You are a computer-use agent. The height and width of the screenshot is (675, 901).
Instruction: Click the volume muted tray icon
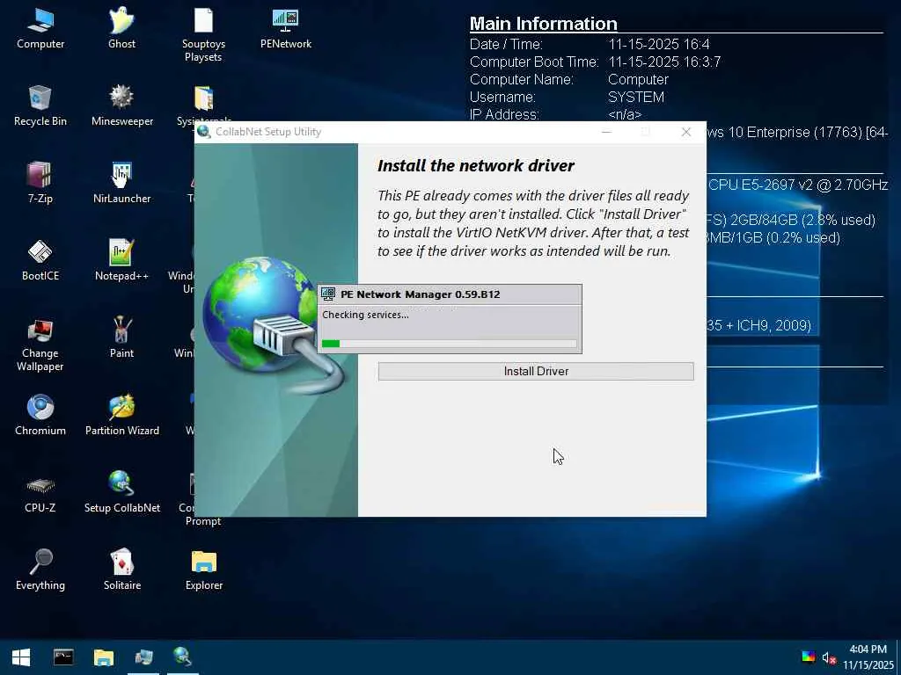828,657
